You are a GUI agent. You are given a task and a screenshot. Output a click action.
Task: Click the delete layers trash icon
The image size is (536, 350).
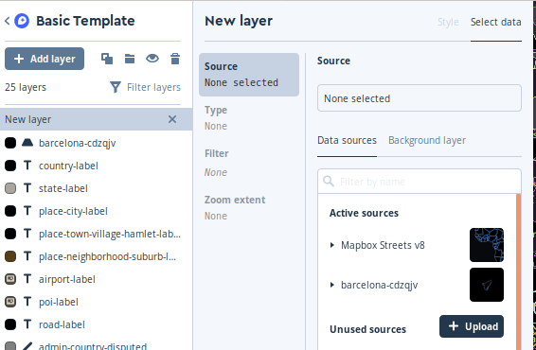tap(175, 59)
